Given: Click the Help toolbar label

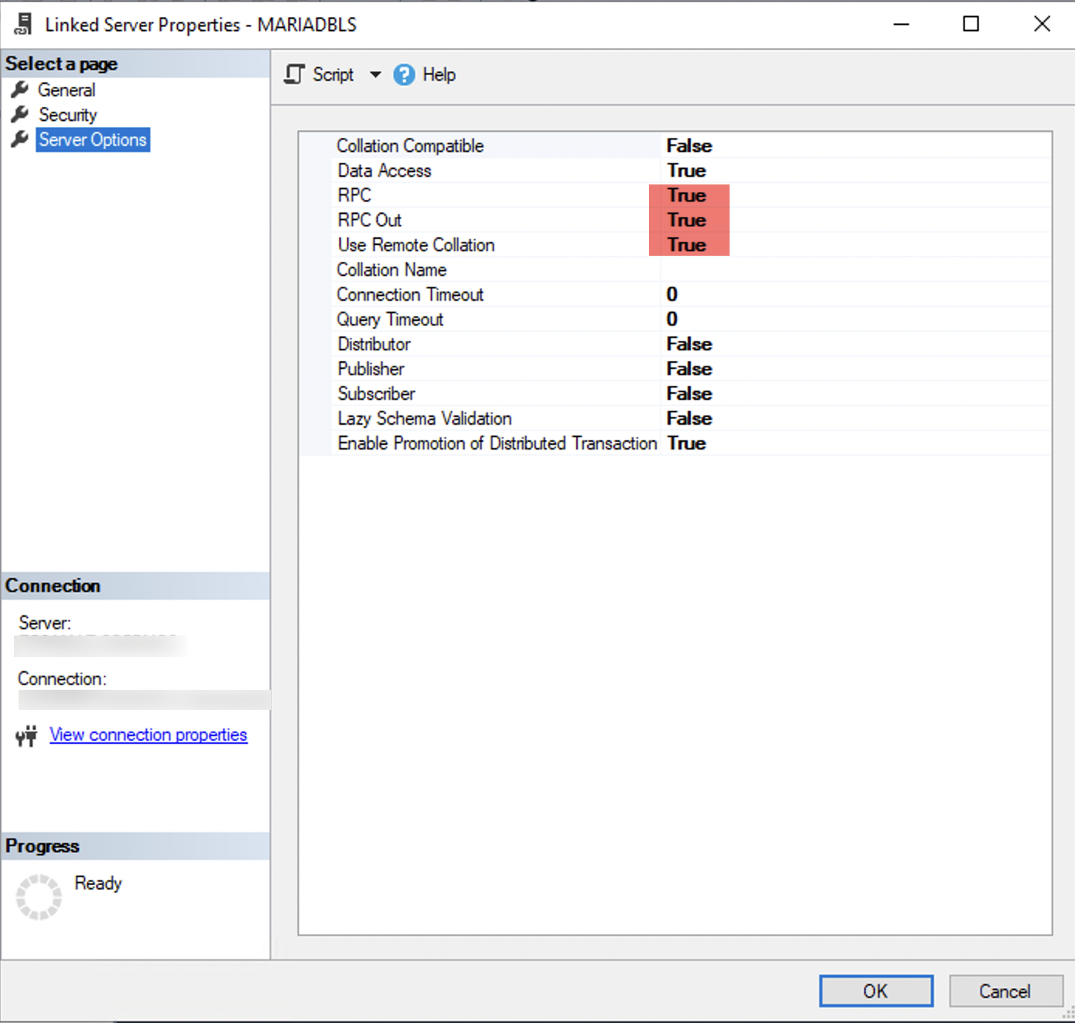Looking at the screenshot, I should click(439, 74).
